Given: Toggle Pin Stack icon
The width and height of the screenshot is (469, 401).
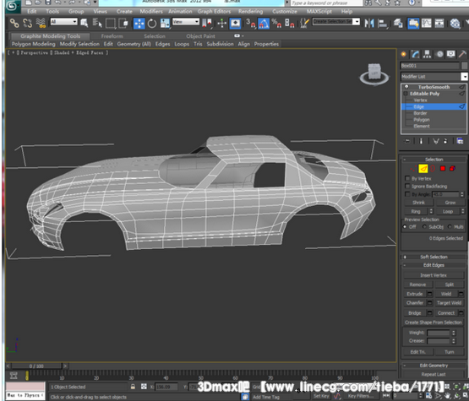Looking at the screenshot, I should (407, 141).
